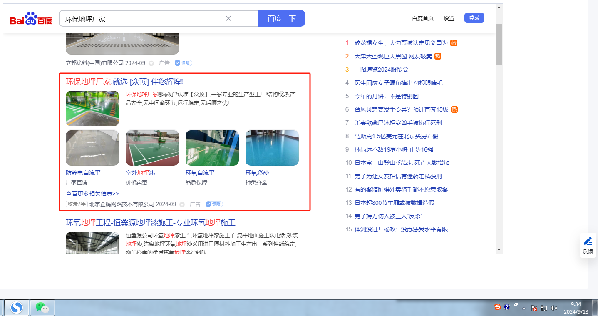Screen dimensions: 598x316
Task: Click 立邦涂料(中国)有限公司 advertiser name
Action: point(95,63)
